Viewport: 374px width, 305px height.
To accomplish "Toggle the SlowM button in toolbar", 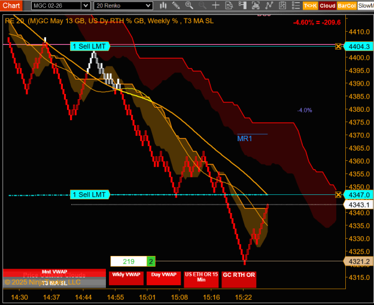I will pyautogui.click(x=366, y=6).
